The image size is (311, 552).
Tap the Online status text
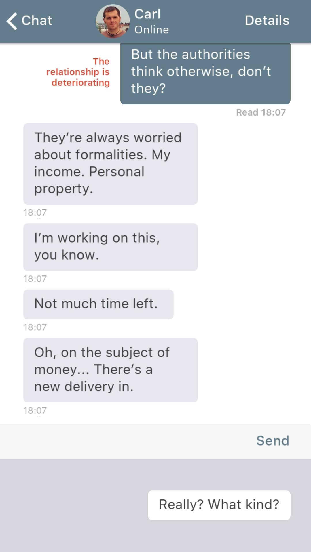(151, 30)
